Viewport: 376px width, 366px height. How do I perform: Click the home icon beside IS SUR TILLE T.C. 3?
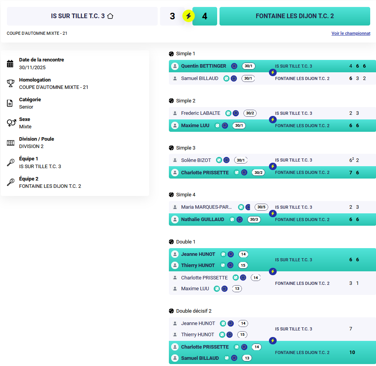click(x=110, y=16)
